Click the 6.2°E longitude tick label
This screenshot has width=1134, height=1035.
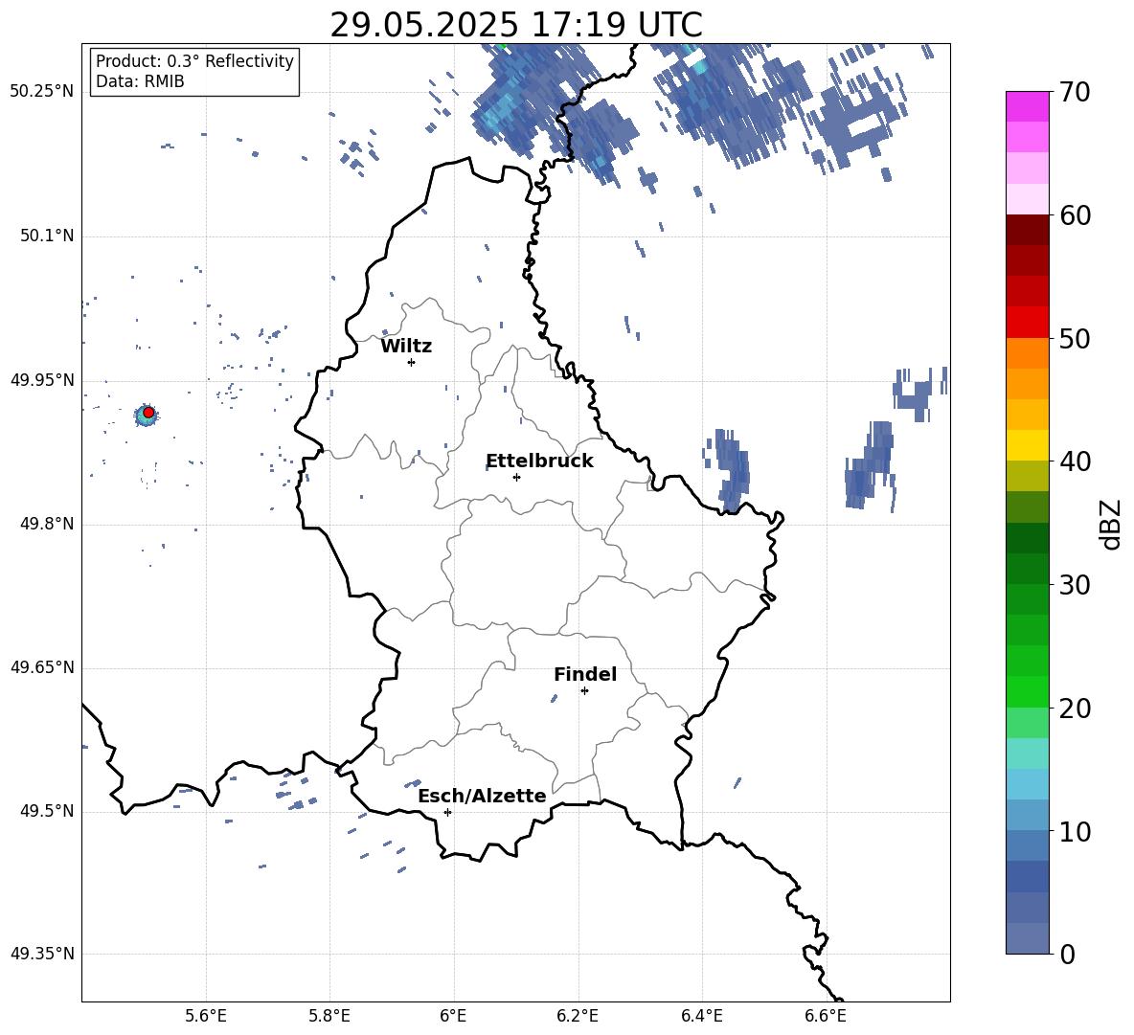coord(578,1016)
